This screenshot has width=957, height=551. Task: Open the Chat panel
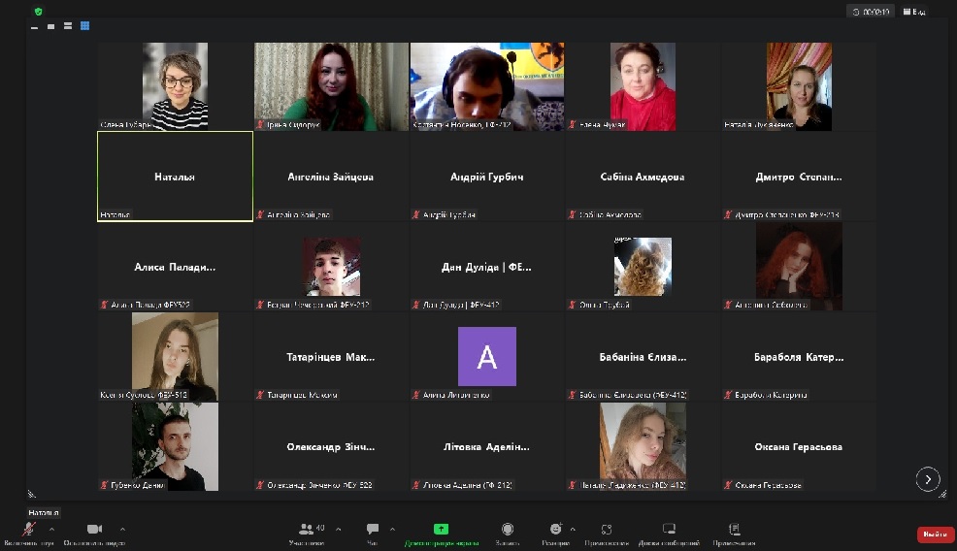pyautogui.click(x=372, y=530)
